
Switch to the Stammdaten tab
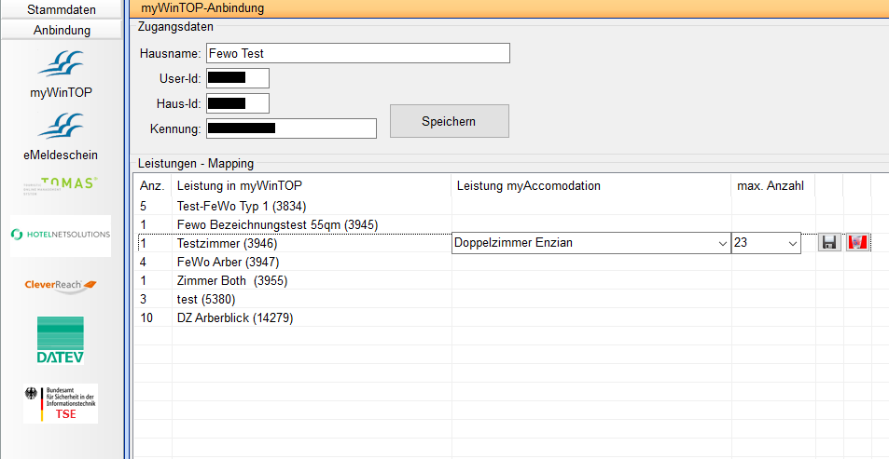pyautogui.click(x=61, y=9)
